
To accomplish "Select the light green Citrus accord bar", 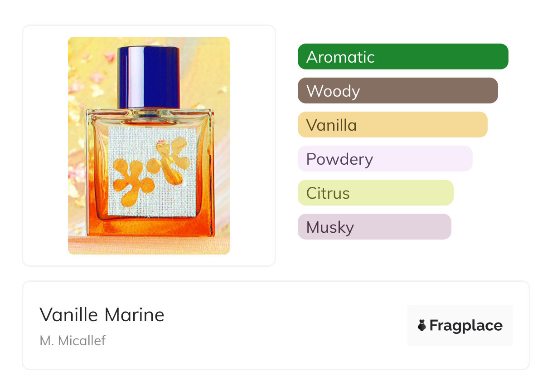I will tap(376, 193).
